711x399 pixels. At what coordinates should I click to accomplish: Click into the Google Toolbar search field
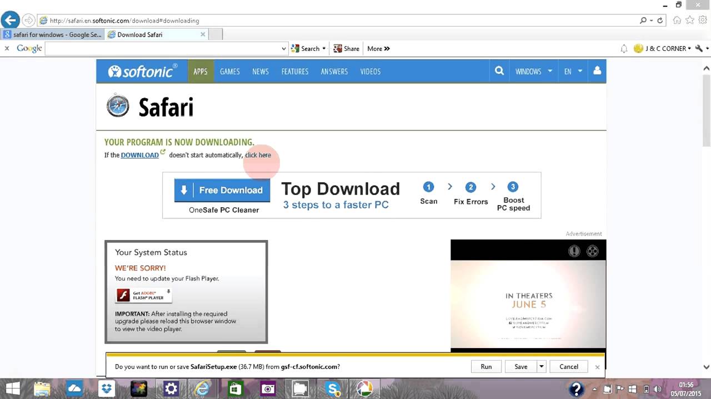pyautogui.click(x=163, y=49)
